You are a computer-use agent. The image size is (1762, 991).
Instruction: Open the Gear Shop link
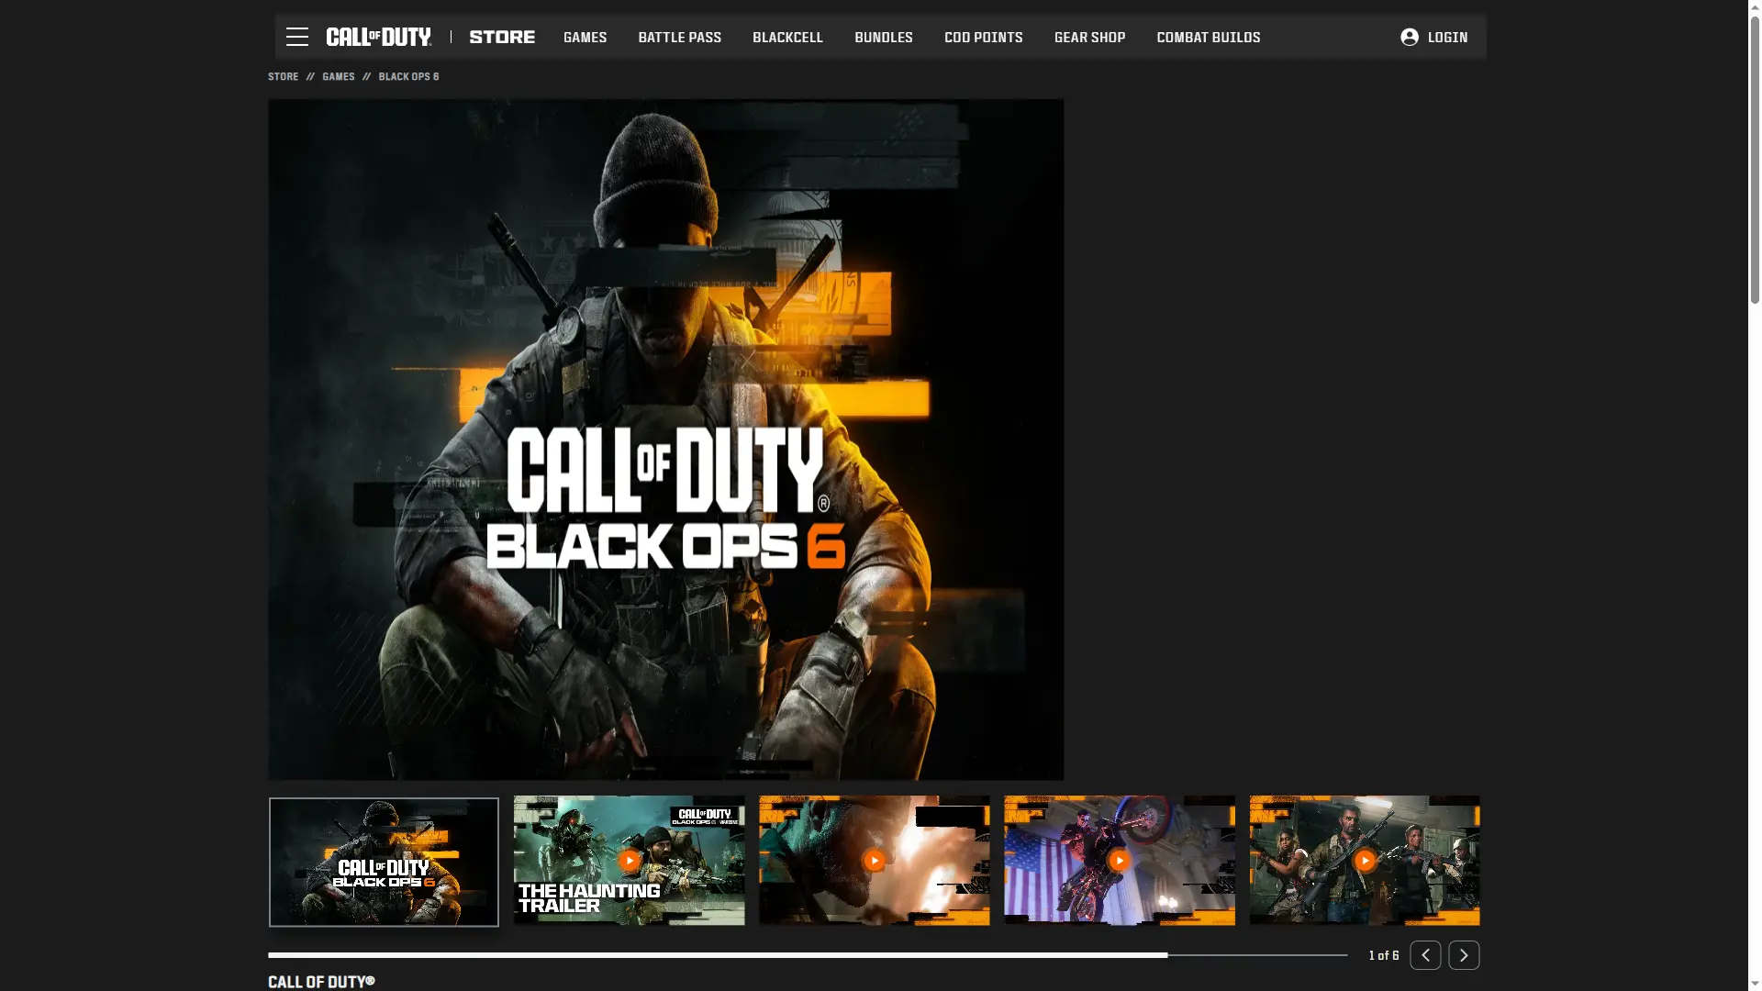pyautogui.click(x=1089, y=38)
